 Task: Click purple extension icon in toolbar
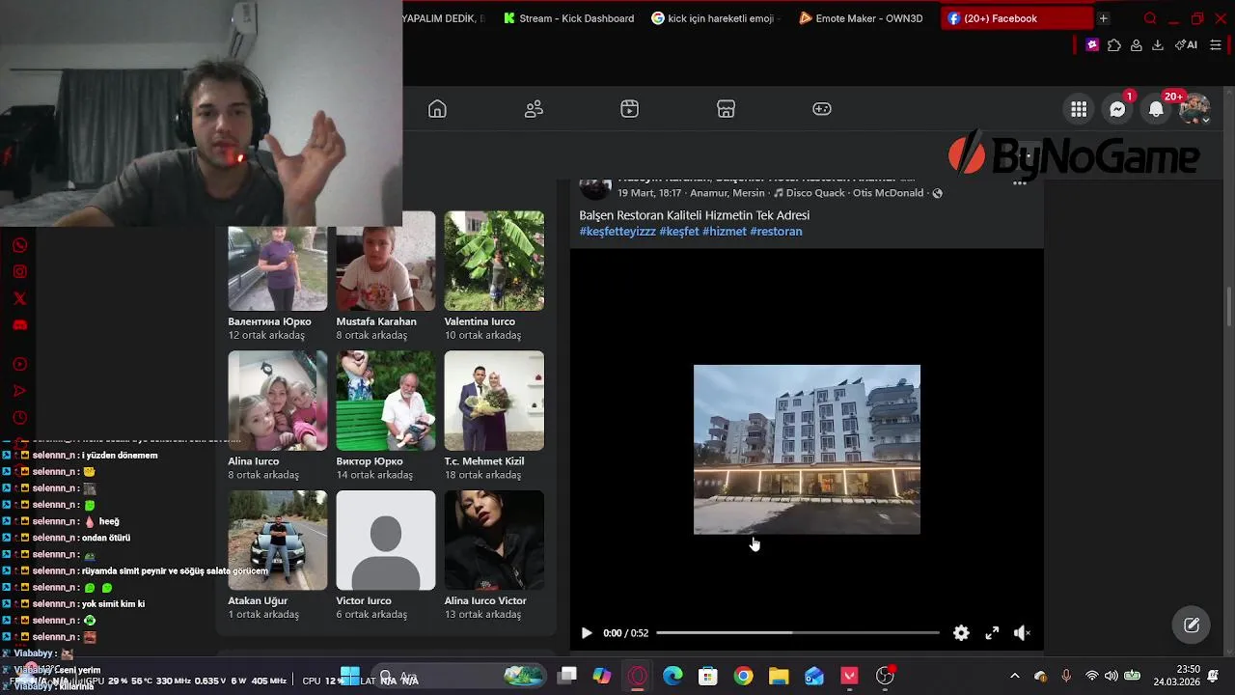[1092, 44]
